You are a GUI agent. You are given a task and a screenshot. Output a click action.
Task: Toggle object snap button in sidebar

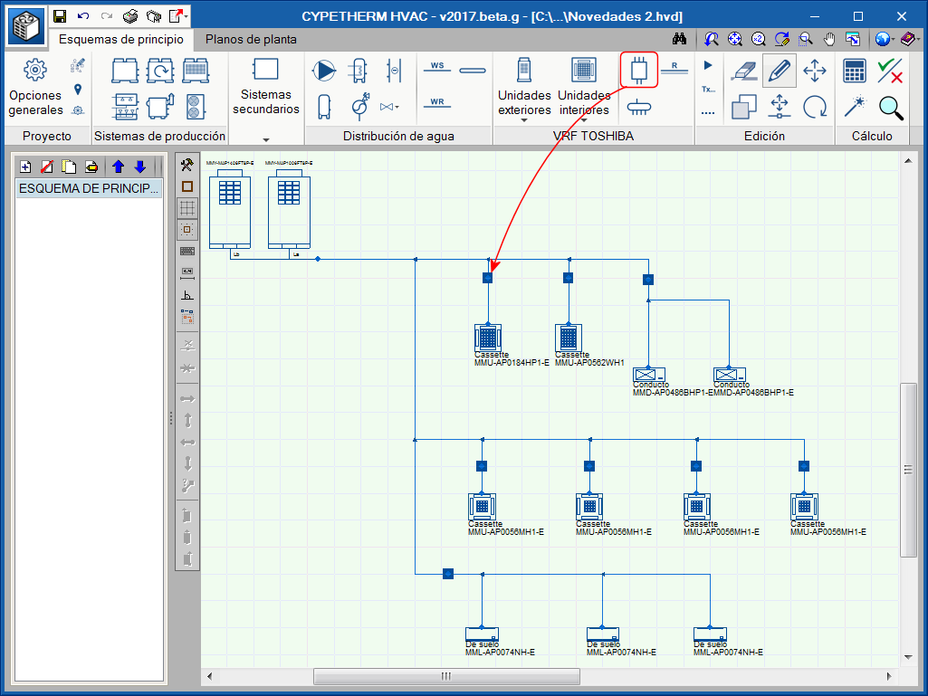point(187,229)
